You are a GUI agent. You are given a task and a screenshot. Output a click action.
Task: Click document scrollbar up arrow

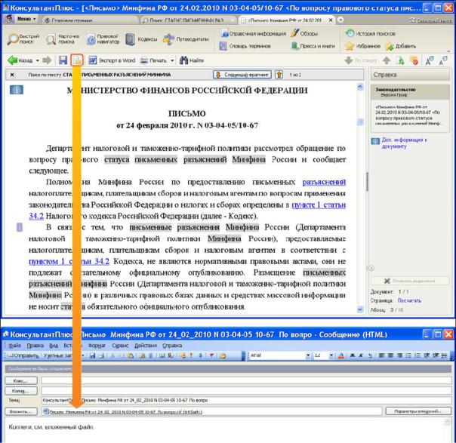pos(360,87)
